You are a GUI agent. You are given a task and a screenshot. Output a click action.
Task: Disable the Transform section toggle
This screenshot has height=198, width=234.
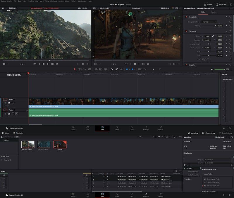[x=186, y=31]
